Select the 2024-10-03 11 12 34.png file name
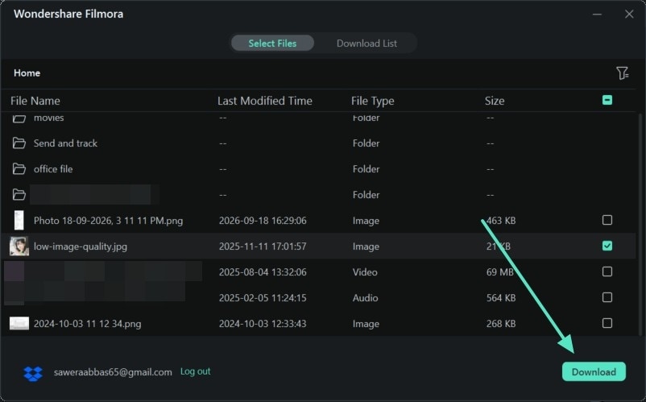The width and height of the screenshot is (646, 402). click(87, 324)
